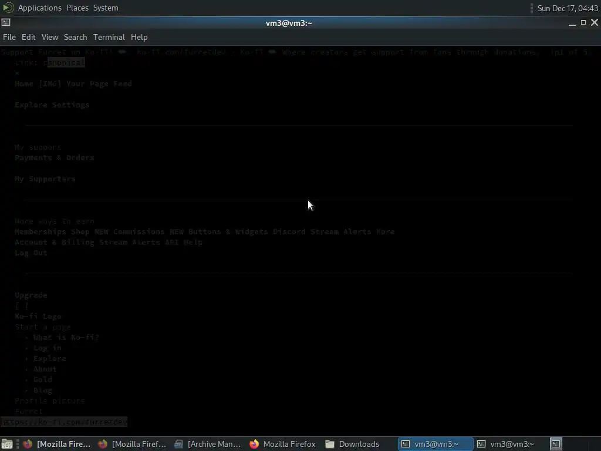Open the terminal Edit menu
This screenshot has width=601, height=451.
[28, 37]
